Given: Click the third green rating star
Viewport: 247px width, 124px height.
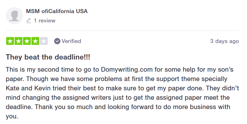Looking at the screenshot, I should 27,41.
